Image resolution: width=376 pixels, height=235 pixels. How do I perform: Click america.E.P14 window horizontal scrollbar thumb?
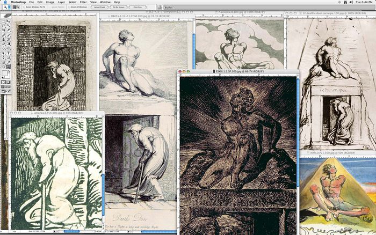(71, 231)
